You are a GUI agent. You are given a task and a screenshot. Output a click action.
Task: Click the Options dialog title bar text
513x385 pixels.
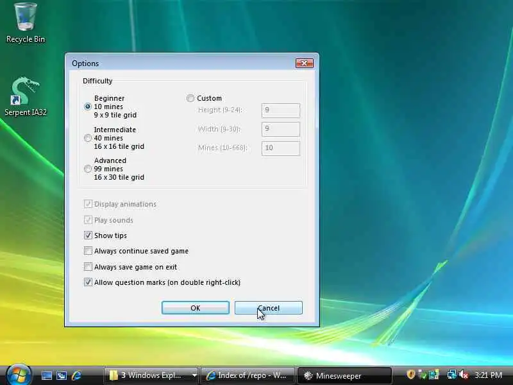[85, 64]
